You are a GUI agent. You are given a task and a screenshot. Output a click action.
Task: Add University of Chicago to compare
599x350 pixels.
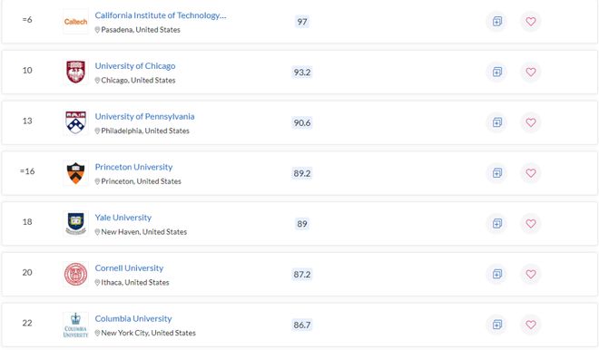coord(496,72)
